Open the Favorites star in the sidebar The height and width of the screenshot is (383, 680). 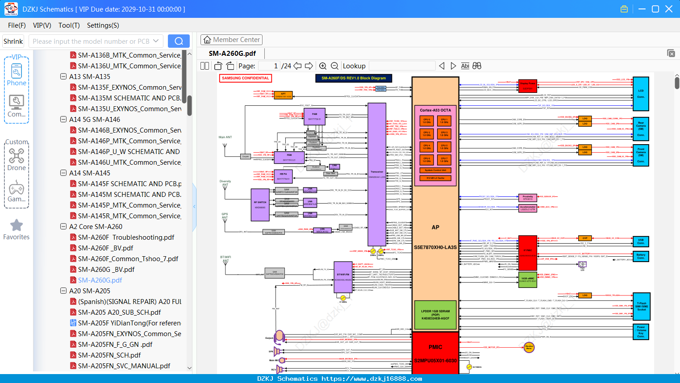[x=17, y=229]
